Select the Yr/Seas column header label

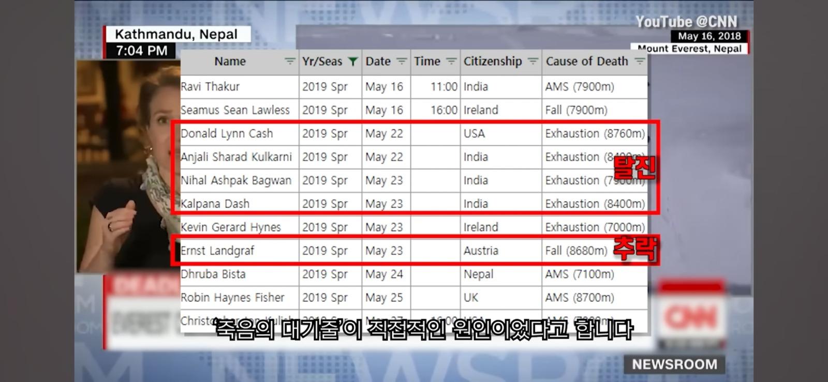pos(322,62)
